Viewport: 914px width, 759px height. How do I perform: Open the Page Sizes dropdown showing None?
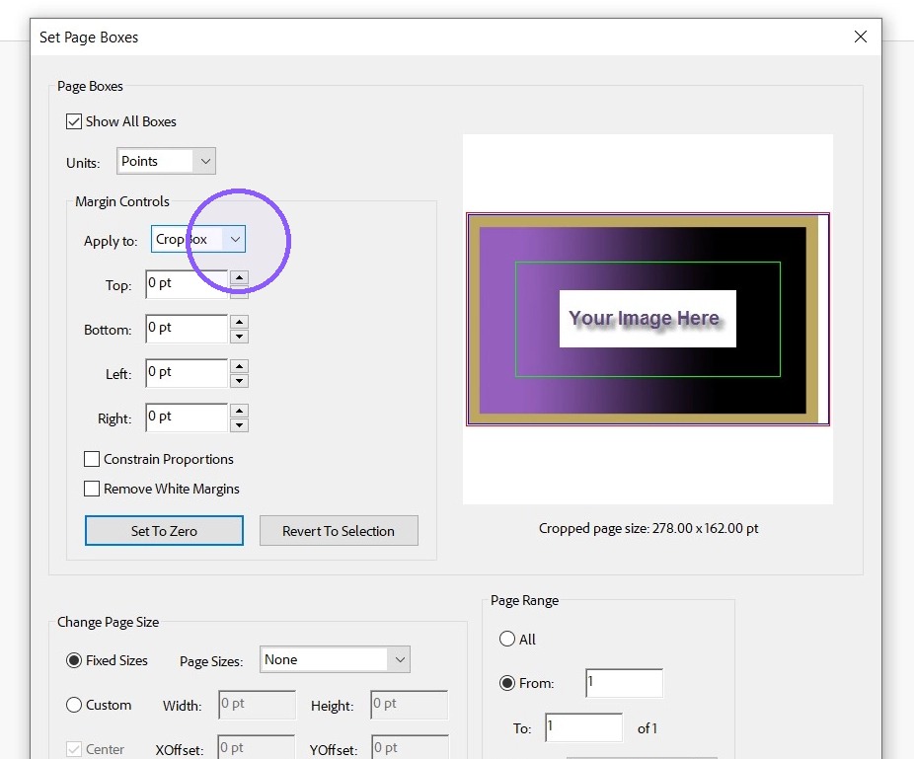(x=336, y=660)
